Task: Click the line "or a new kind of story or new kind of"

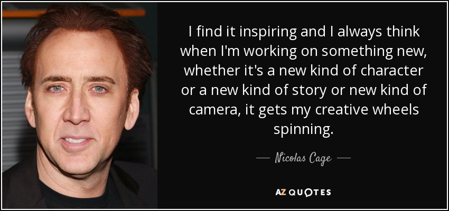Action: coord(303,90)
